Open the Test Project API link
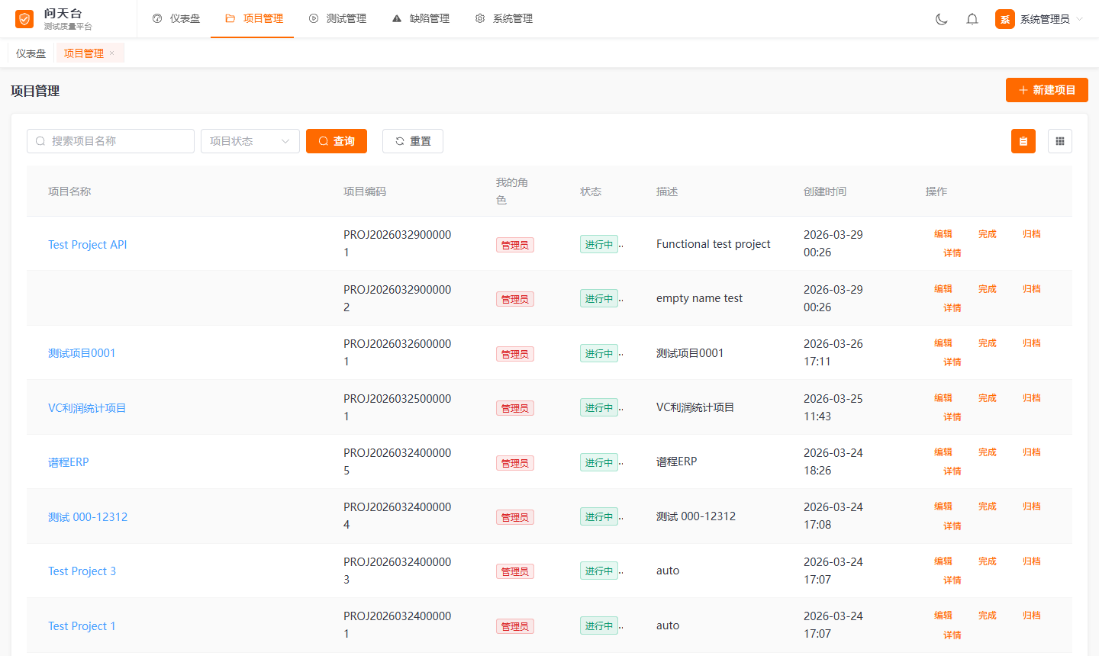This screenshot has width=1099, height=656. (x=88, y=244)
